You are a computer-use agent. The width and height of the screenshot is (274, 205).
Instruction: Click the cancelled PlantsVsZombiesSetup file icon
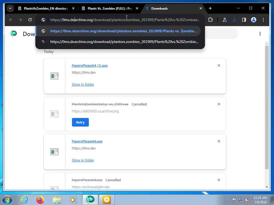(54, 114)
